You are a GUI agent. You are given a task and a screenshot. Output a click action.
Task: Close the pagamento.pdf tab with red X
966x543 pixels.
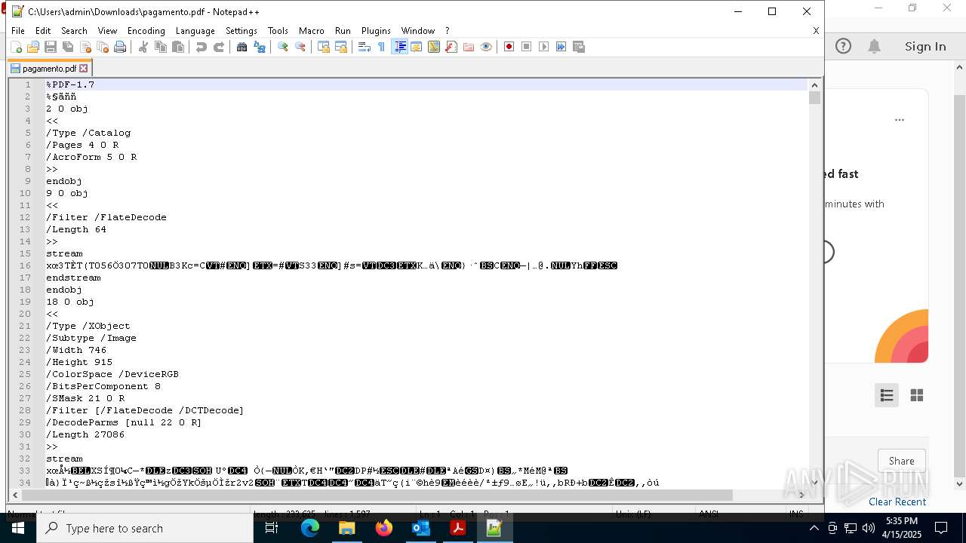coord(84,69)
